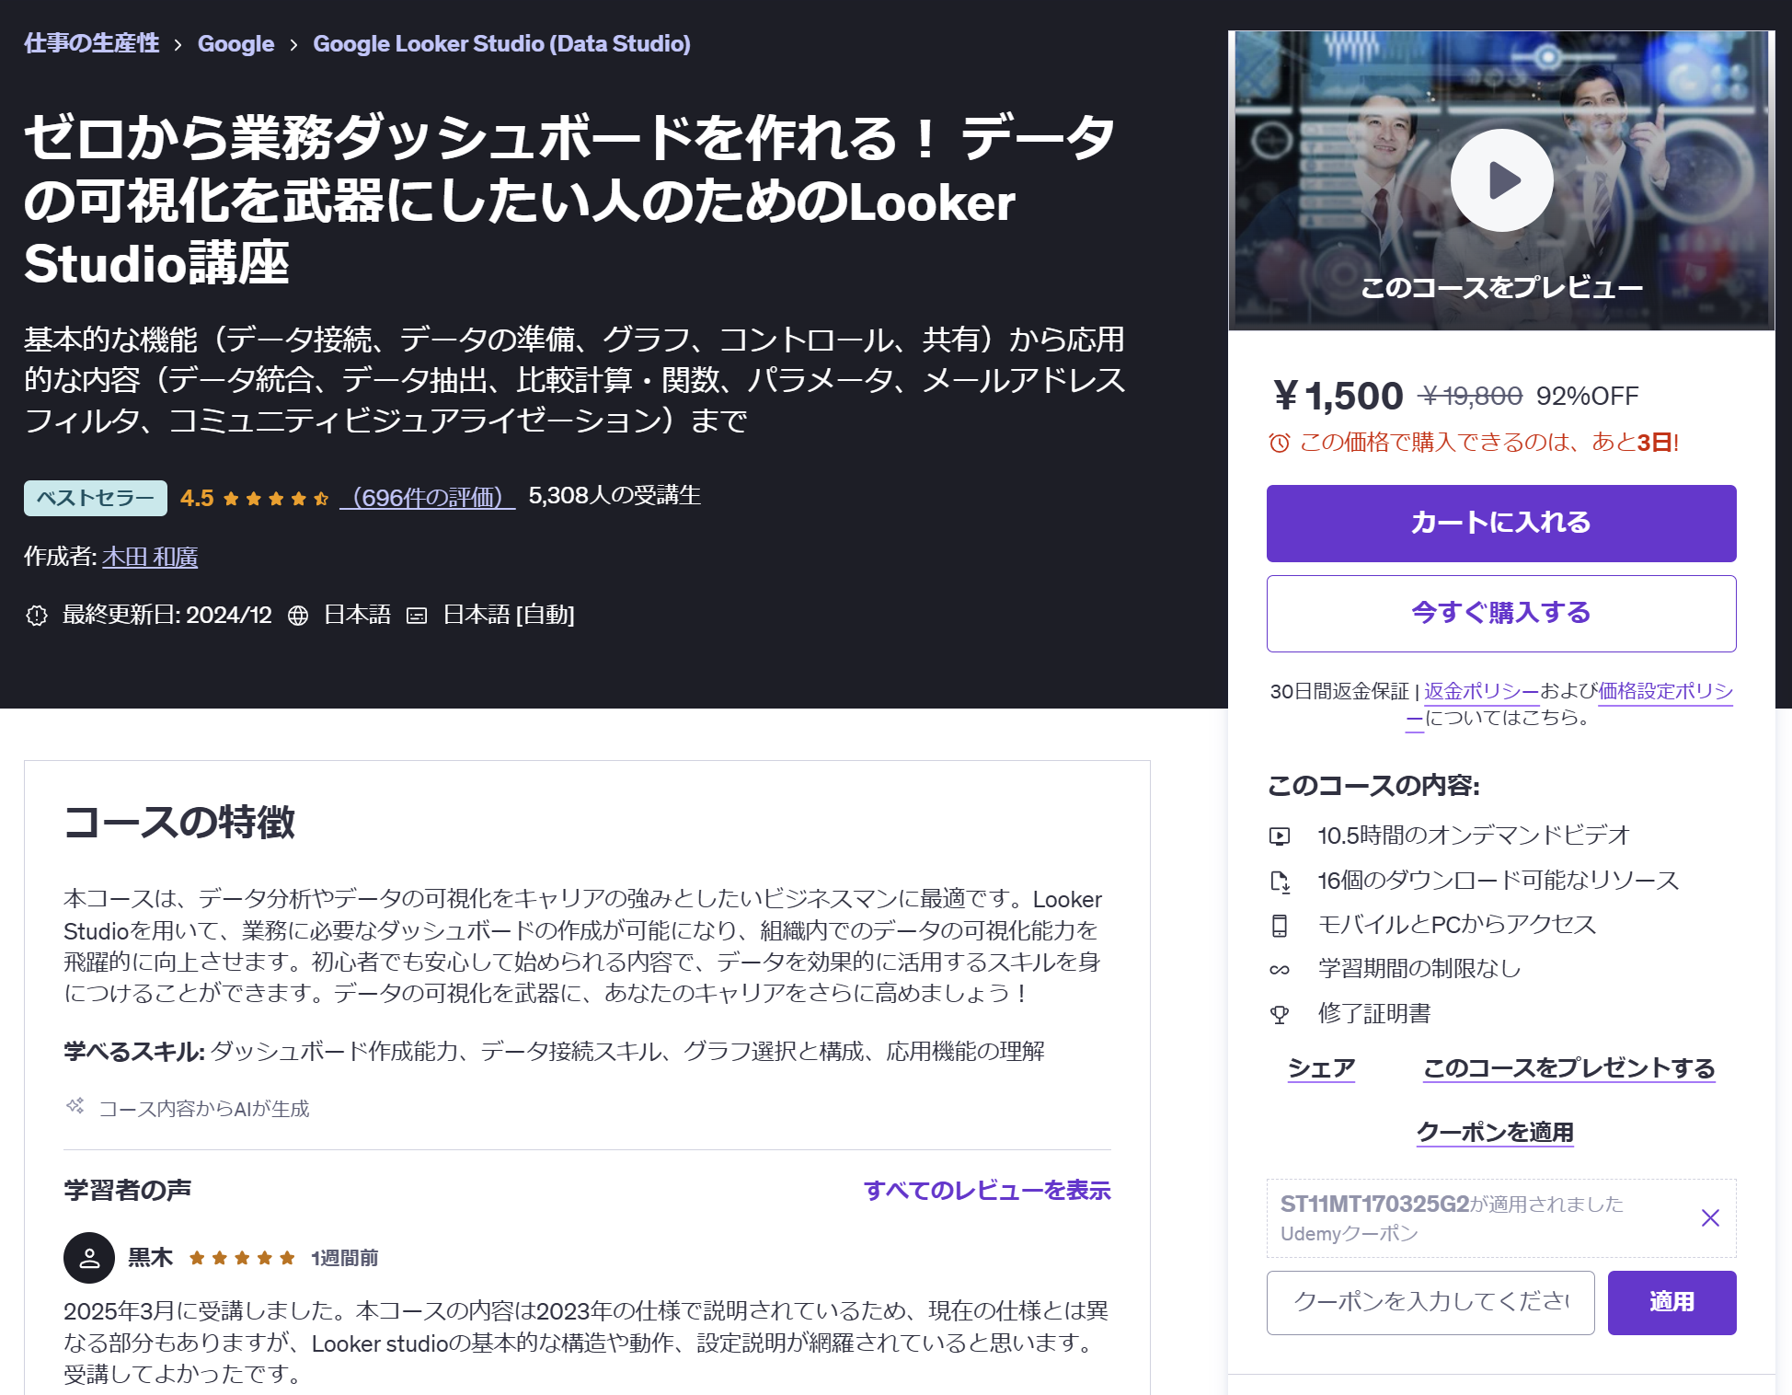Screen dimensions: 1792x1395
Task: Click the downloadable resources icon
Action: point(1280,881)
